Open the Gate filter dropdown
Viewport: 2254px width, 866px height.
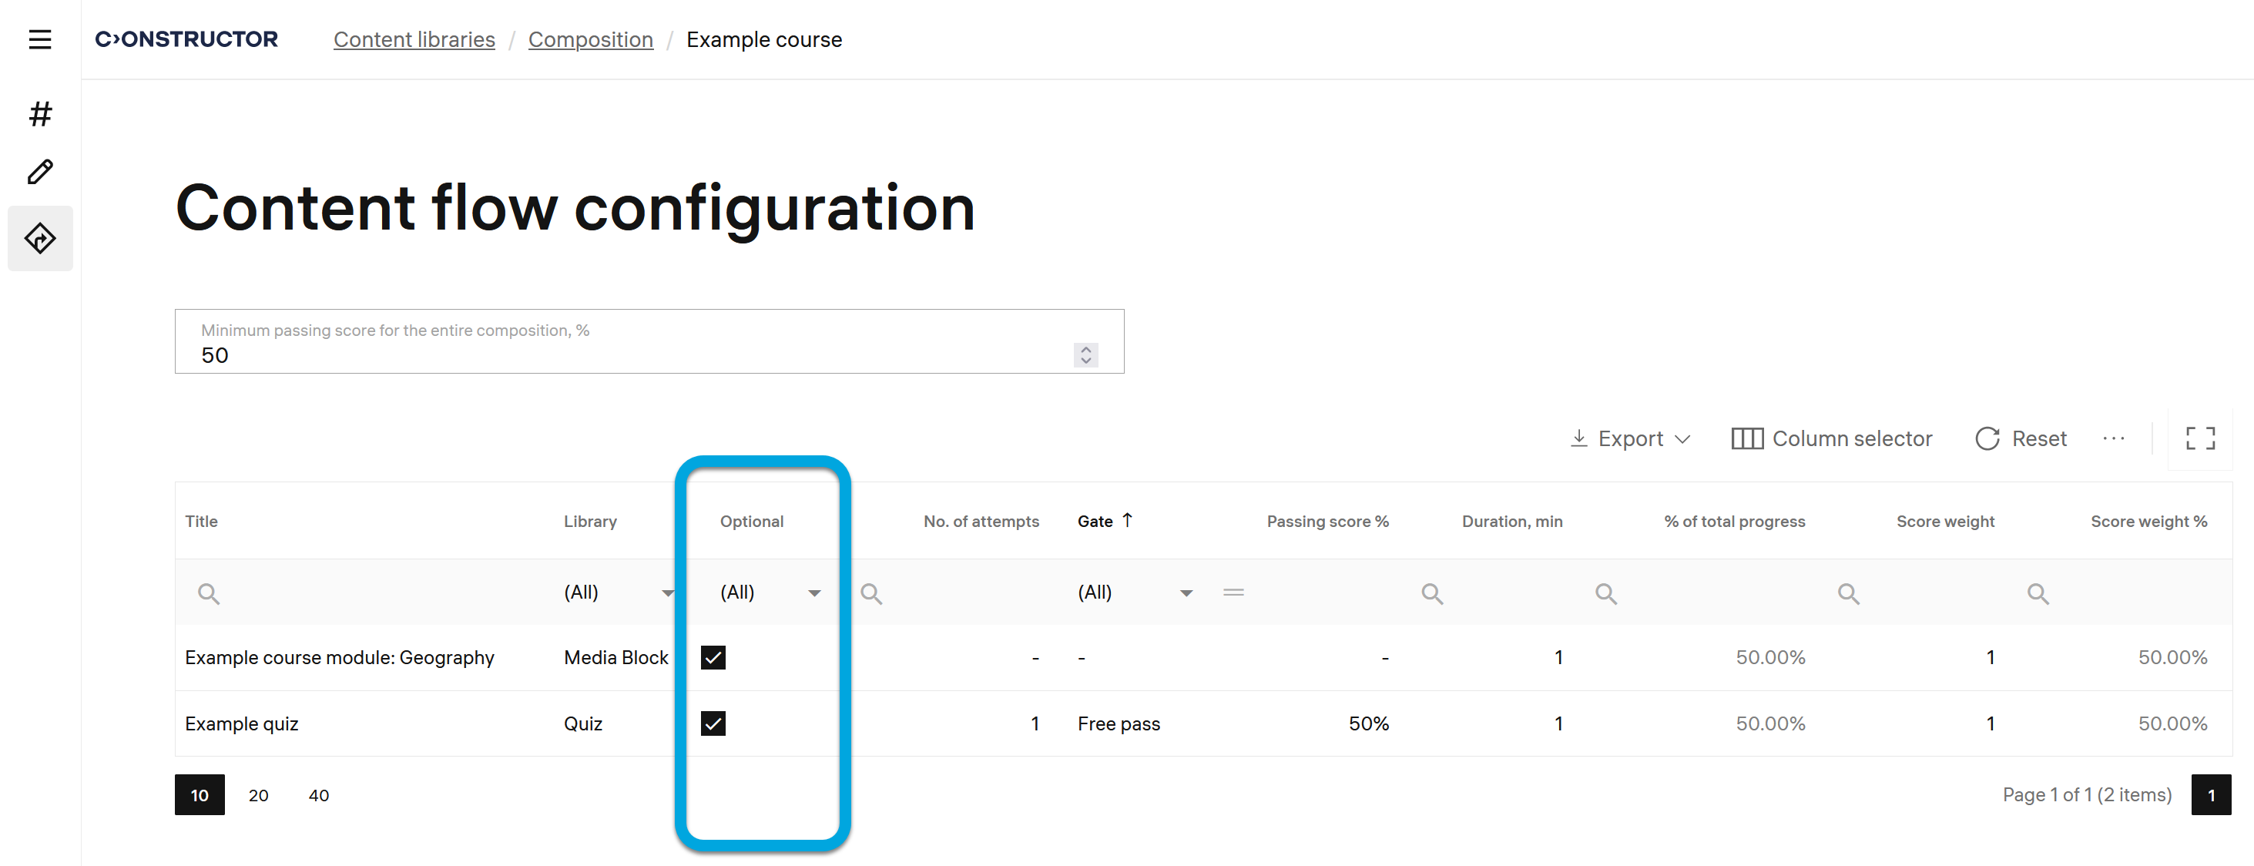point(1186,593)
